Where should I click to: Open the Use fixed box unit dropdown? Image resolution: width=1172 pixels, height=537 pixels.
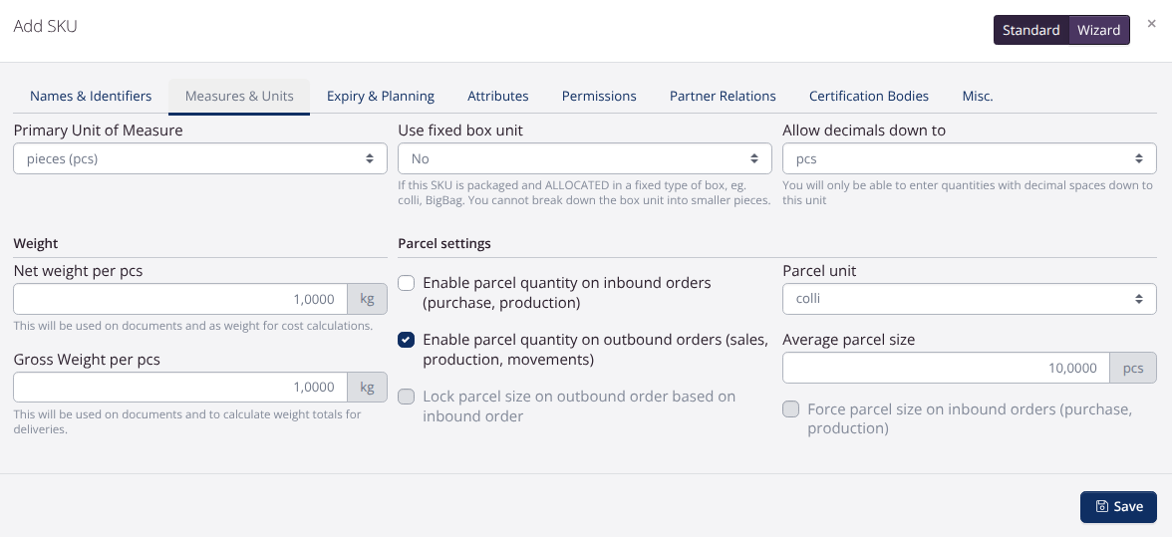coord(584,158)
